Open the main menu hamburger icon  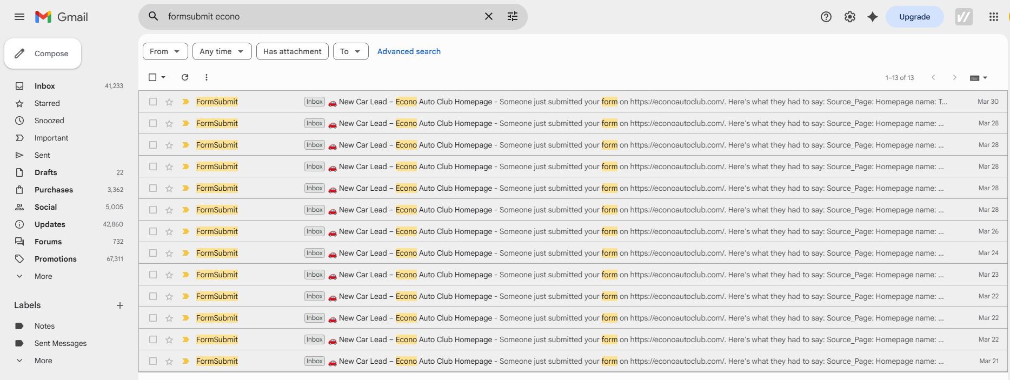(x=19, y=17)
